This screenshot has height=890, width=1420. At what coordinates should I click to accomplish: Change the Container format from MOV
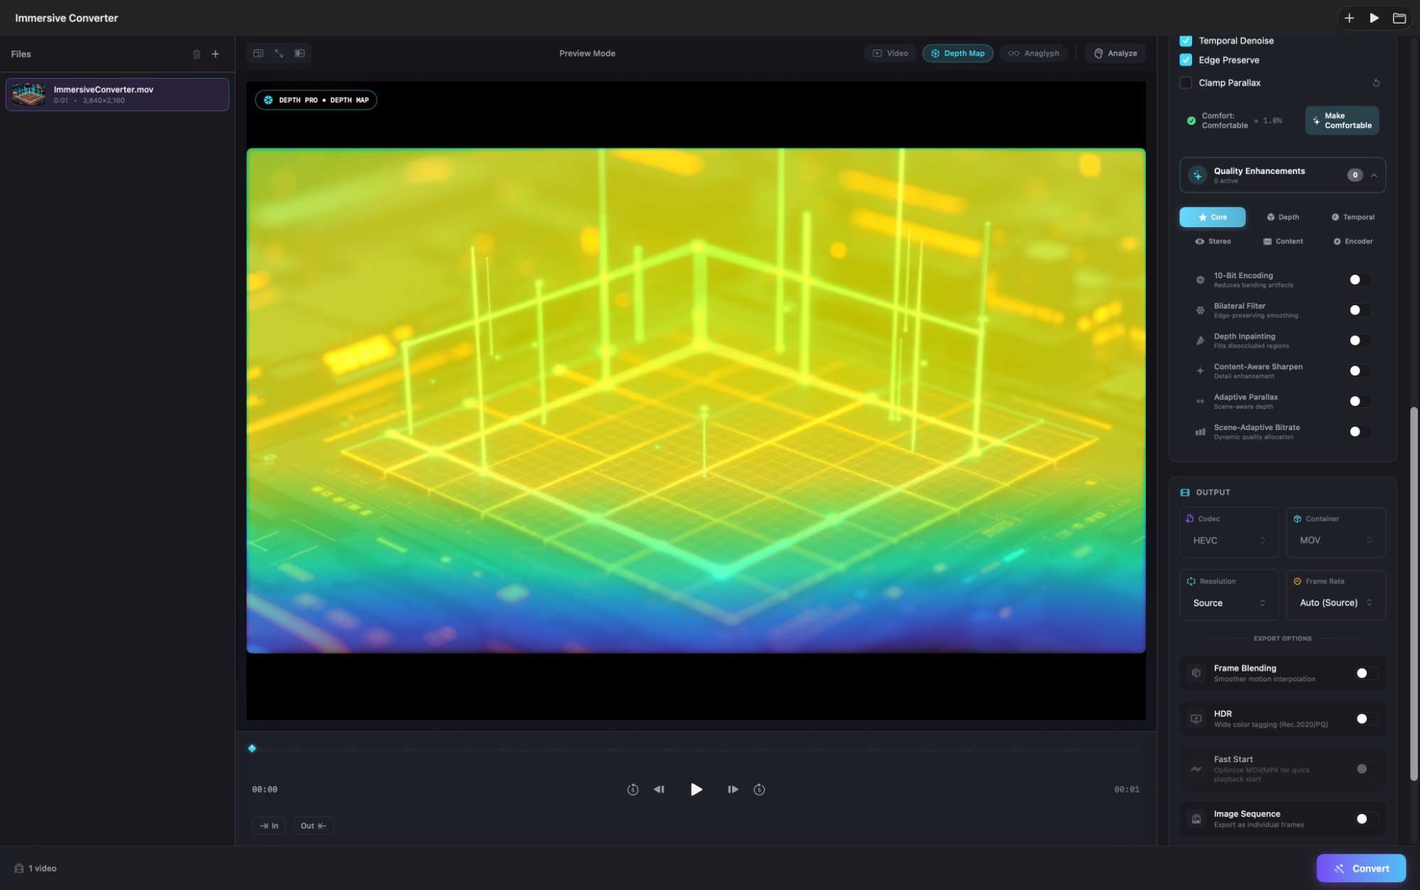pos(1335,540)
